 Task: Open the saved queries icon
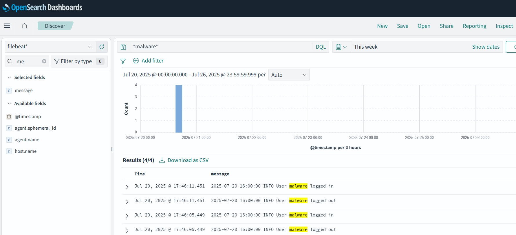pyautogui.click(x=123, y=47)
